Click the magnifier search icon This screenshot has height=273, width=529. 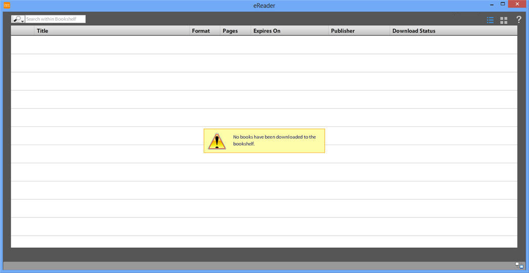(17, 19)
